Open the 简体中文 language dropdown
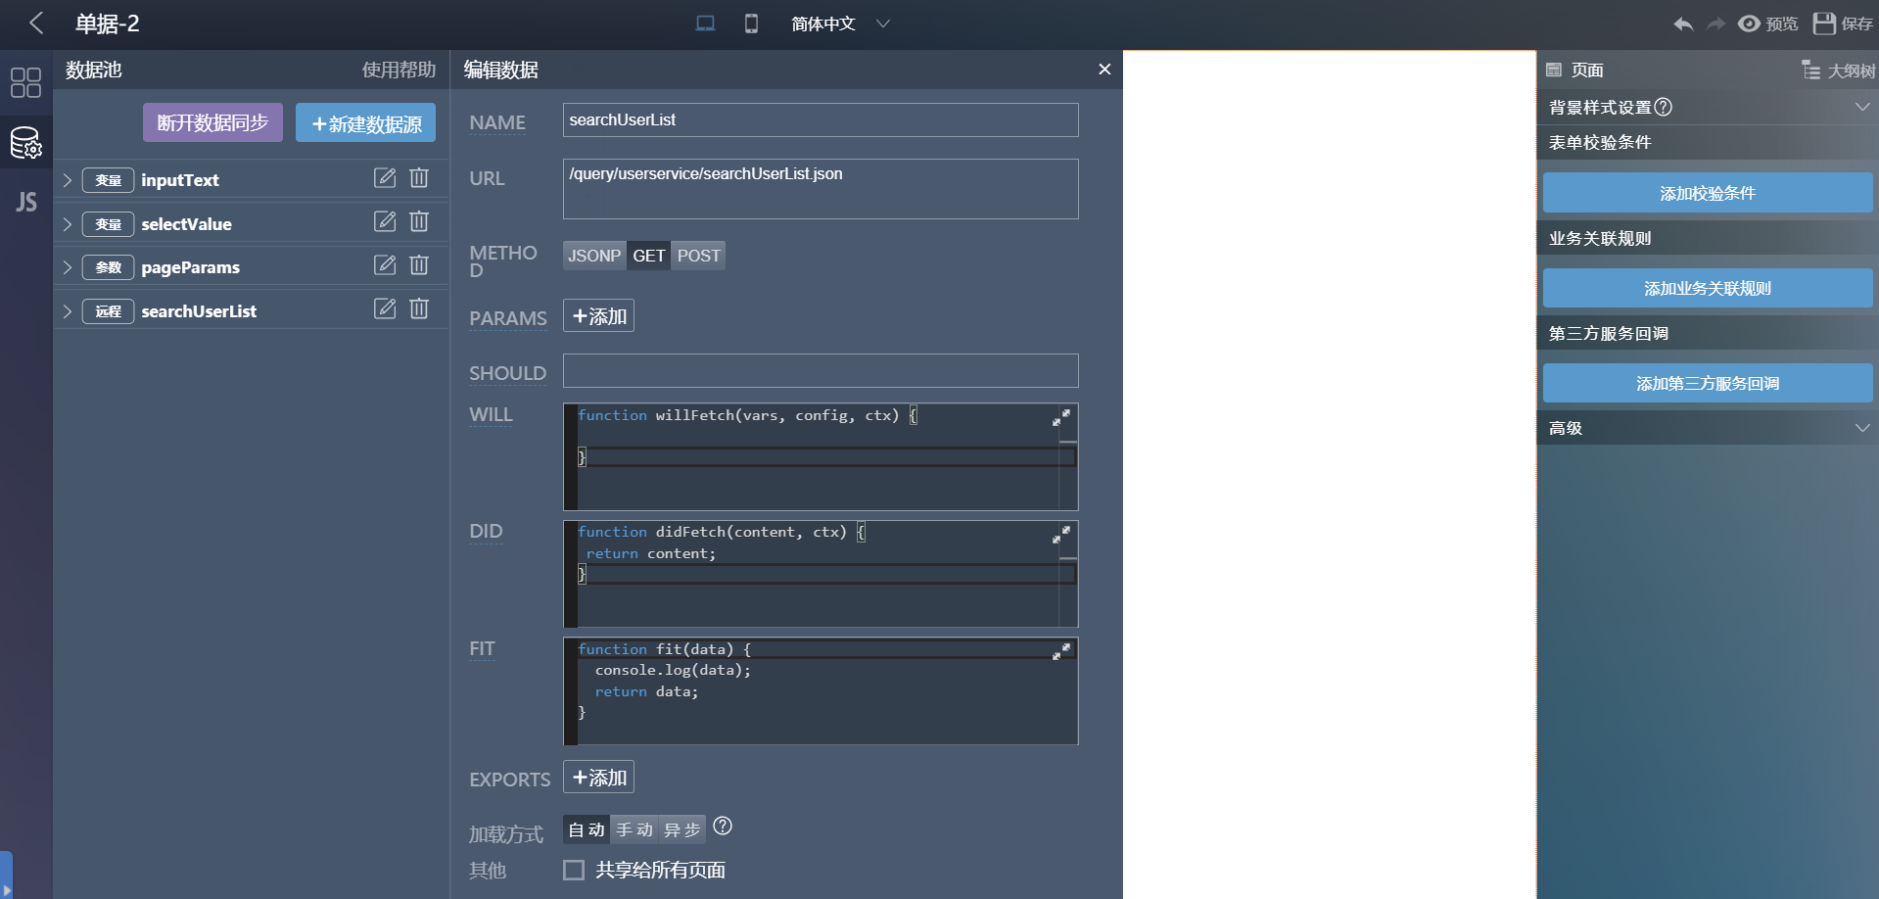This screenshot has height=899, width=1879. click(840, 24)
